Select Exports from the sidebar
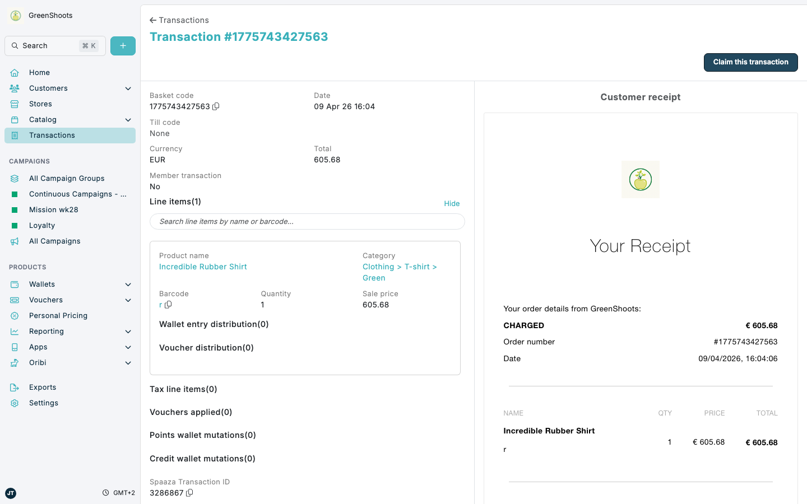The height and width of the screenshot is (504, 807). coord(43,387)
